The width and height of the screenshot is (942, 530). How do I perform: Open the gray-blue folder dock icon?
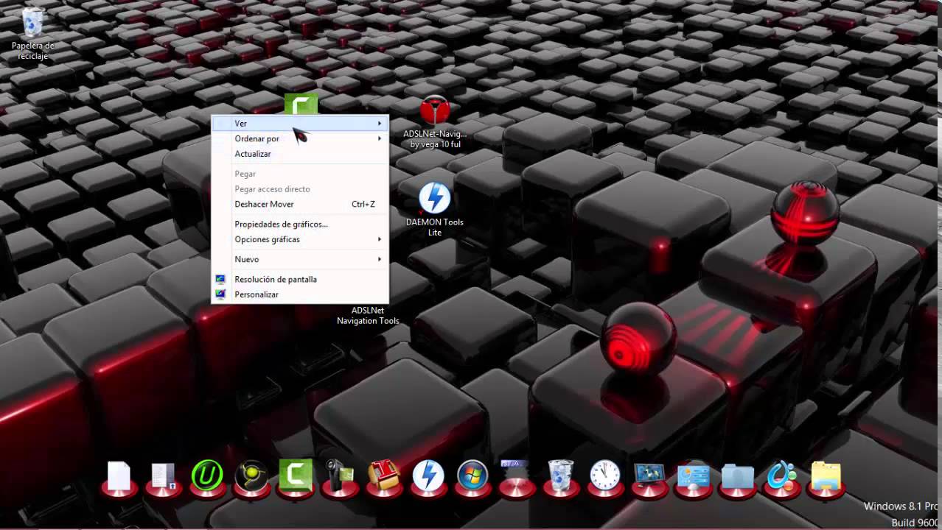point(738,477)
